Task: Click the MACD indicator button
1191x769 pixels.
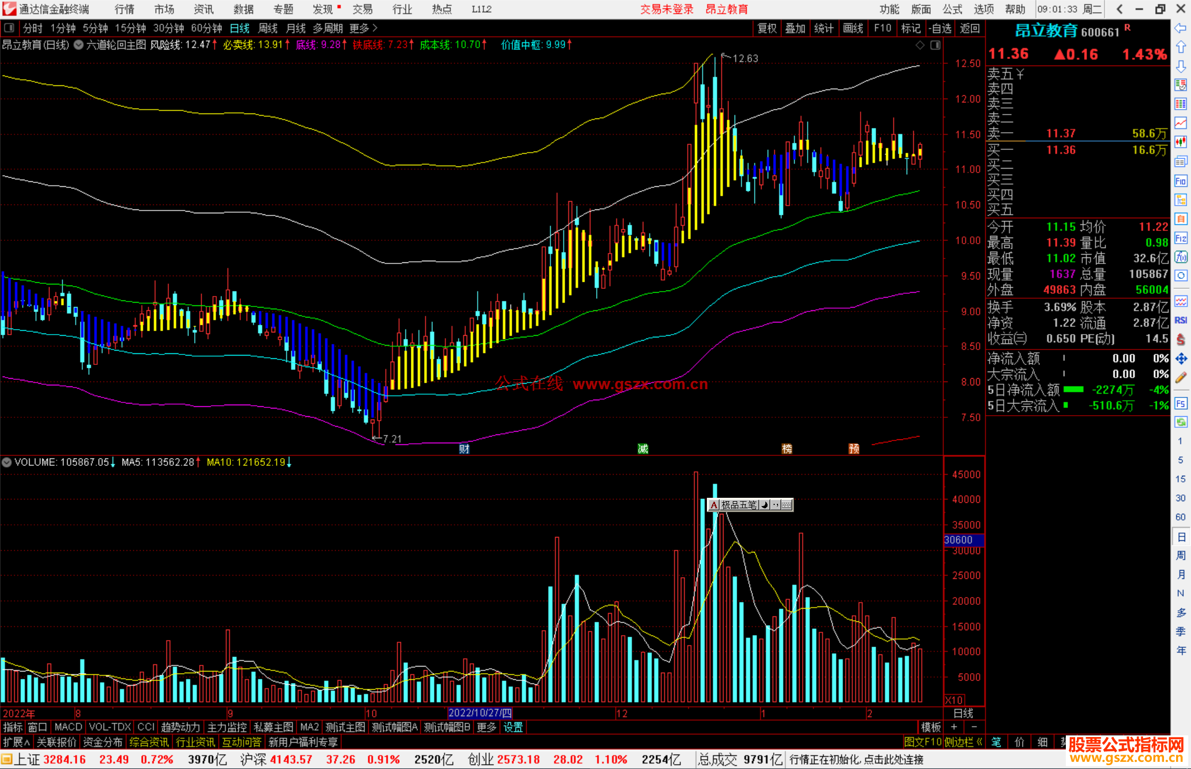Action: [68, 727]
